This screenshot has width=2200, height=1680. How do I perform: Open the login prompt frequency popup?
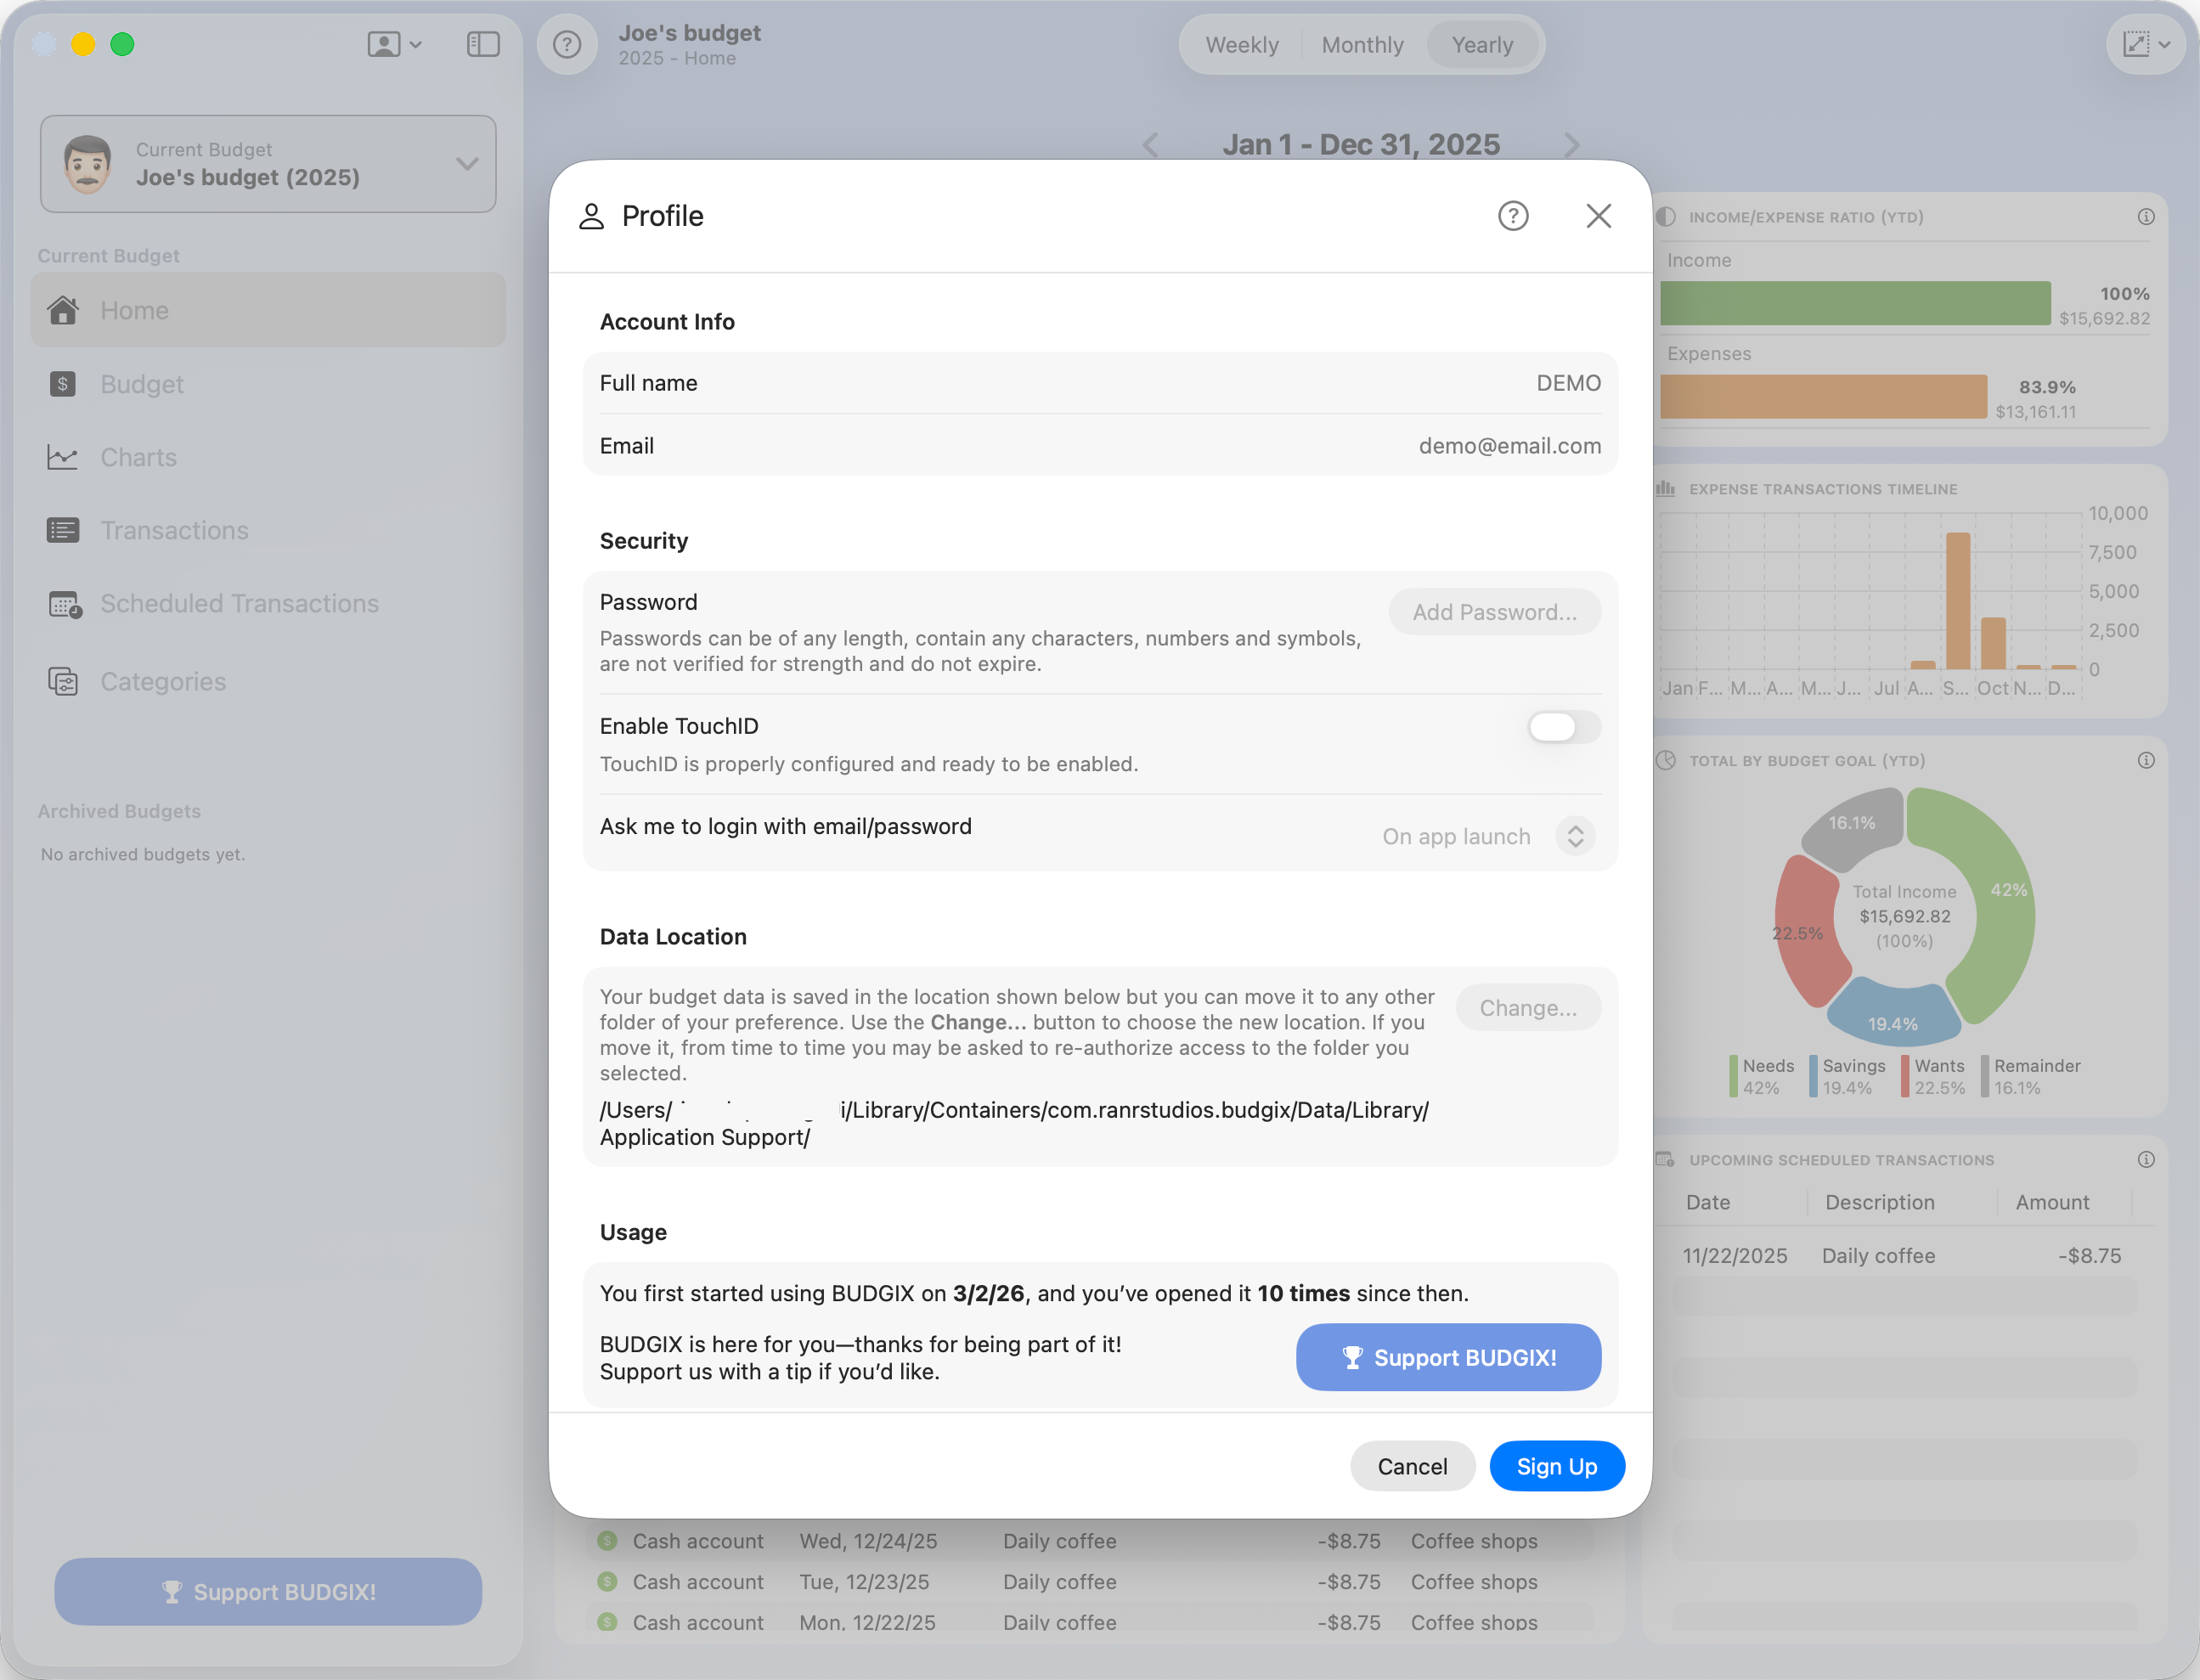tap(1574, 836)
